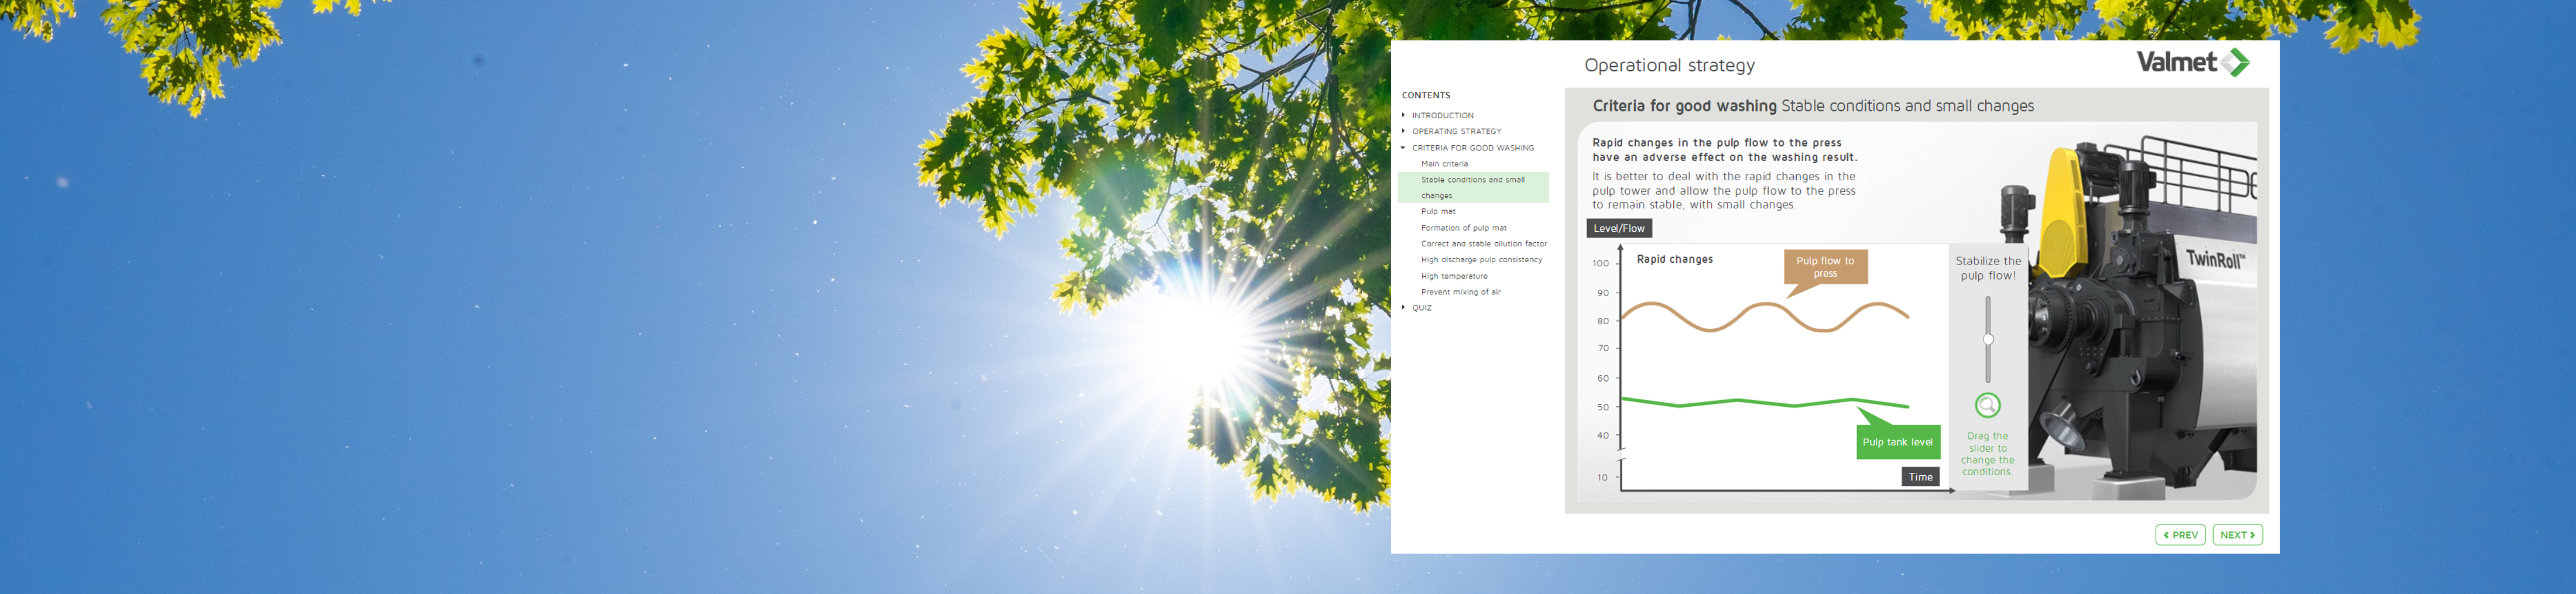
Task: Select 'Stable conditions and small changes' item
Action: tap(1472, 187)
